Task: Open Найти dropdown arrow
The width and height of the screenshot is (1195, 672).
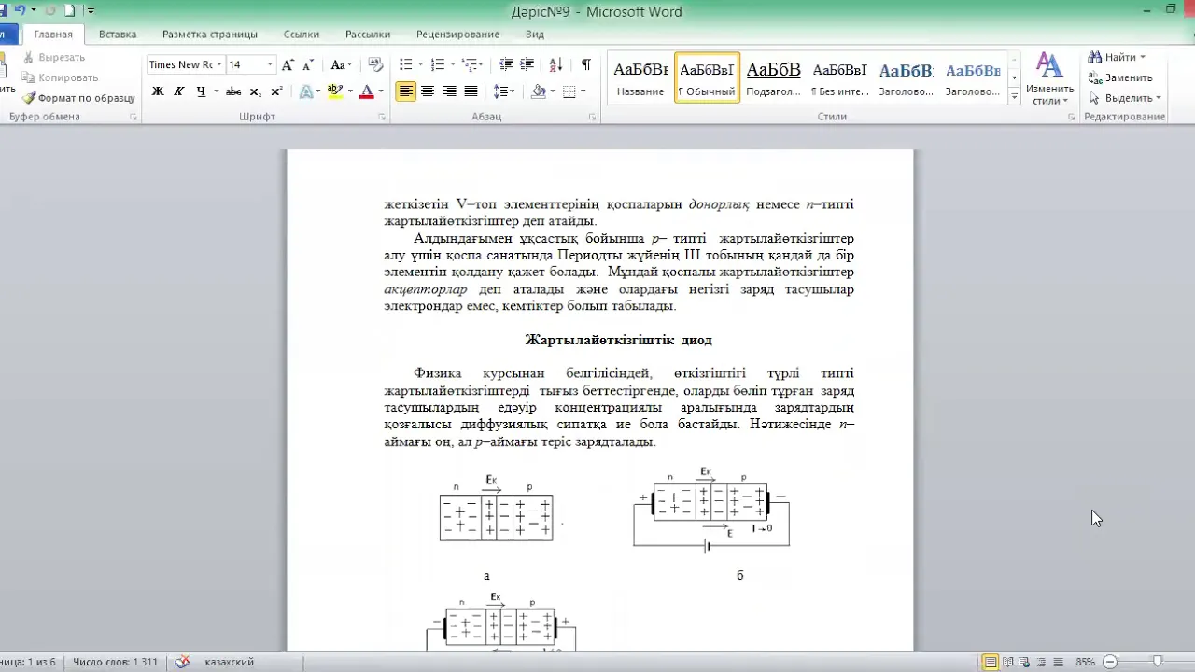Action: point(1143,57)
